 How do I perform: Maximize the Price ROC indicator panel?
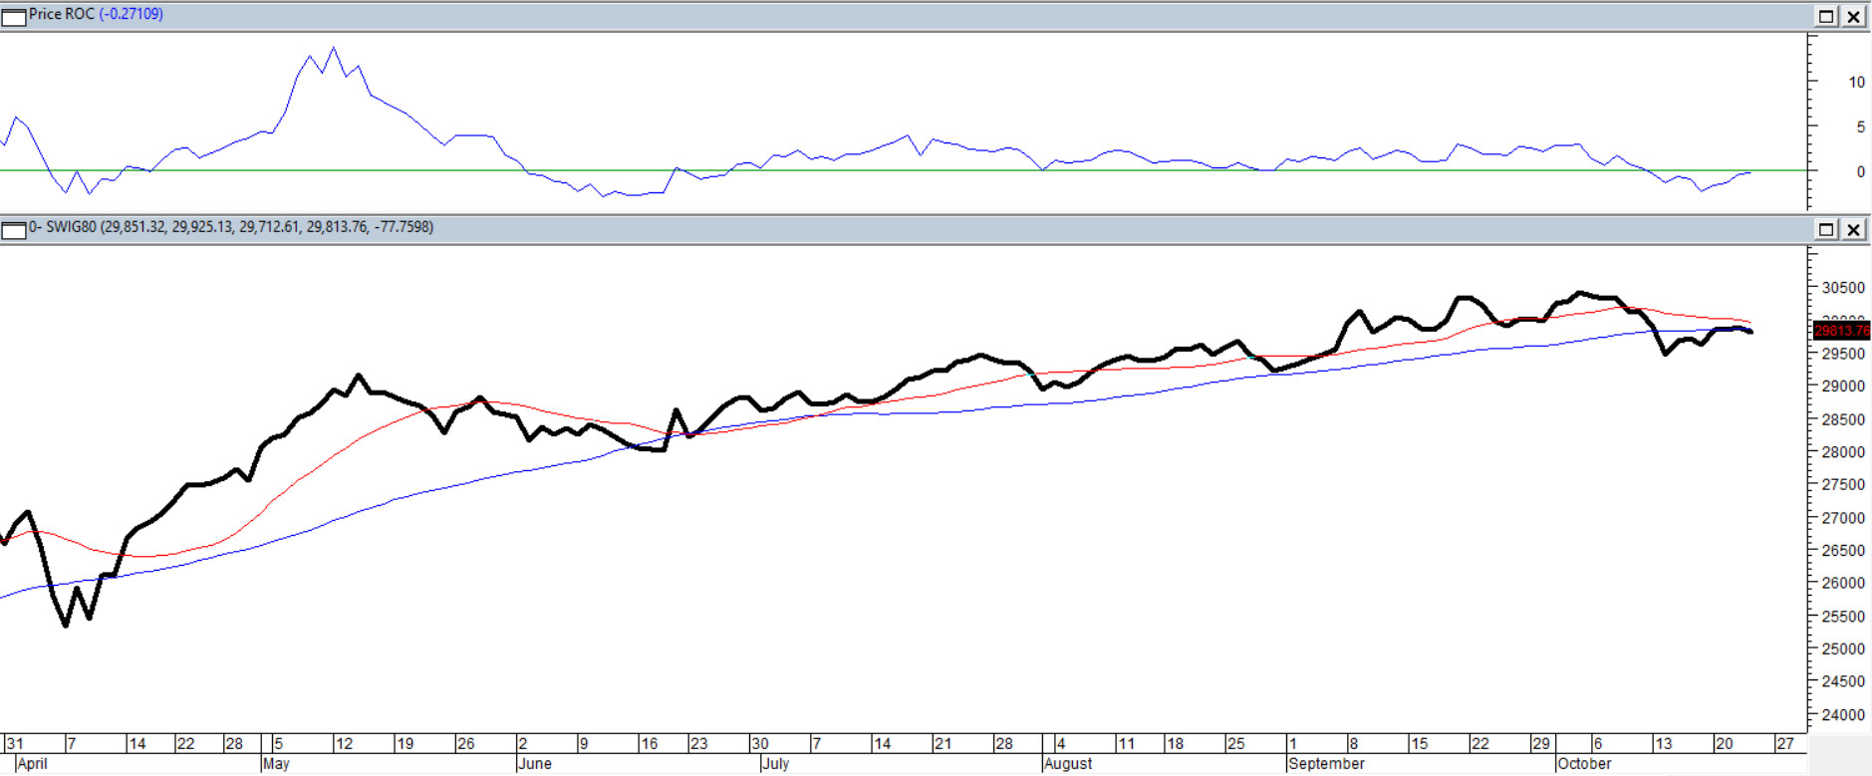click(1826, 16)
